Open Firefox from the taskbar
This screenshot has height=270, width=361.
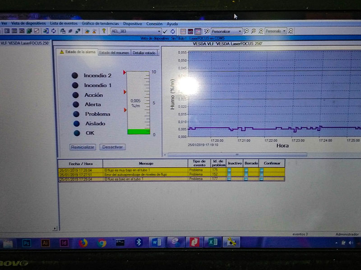[83, 243]
